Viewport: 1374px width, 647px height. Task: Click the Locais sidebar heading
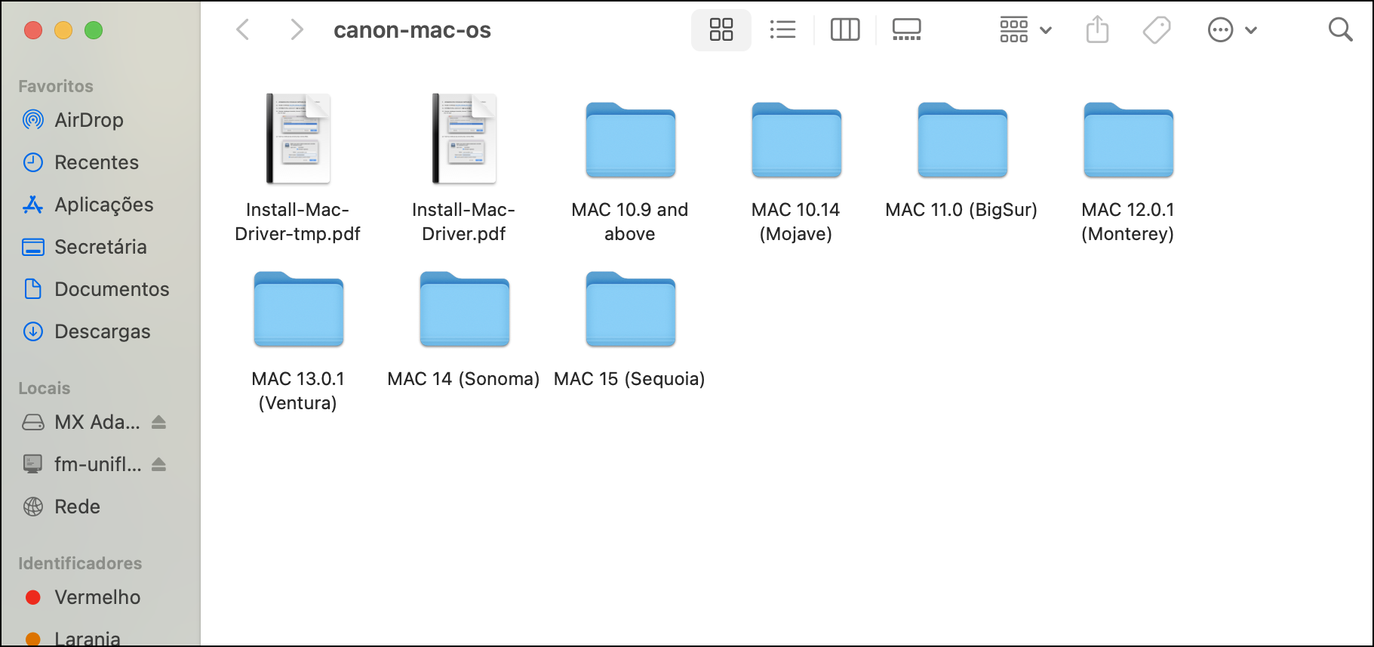click(x=44, y=388)
